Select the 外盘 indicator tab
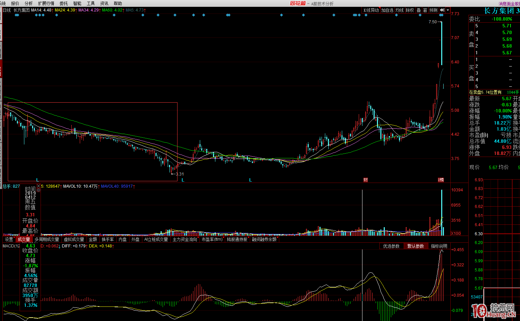520x321 pixels. [x=136, y=239]
